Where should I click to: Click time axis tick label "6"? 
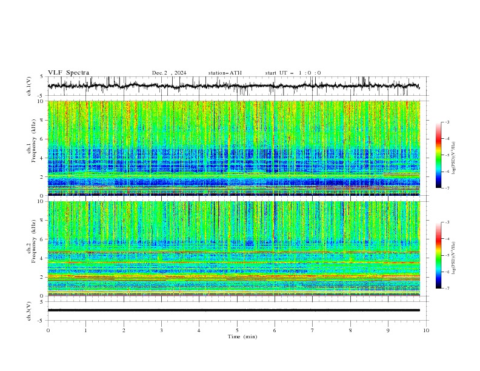click(x=275, y=330)
